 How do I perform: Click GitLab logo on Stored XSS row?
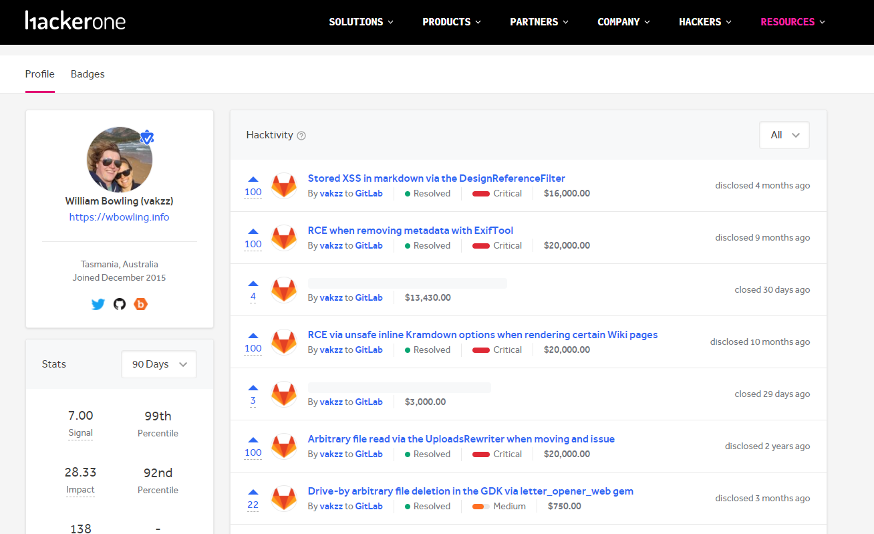(x=284, y=186)
